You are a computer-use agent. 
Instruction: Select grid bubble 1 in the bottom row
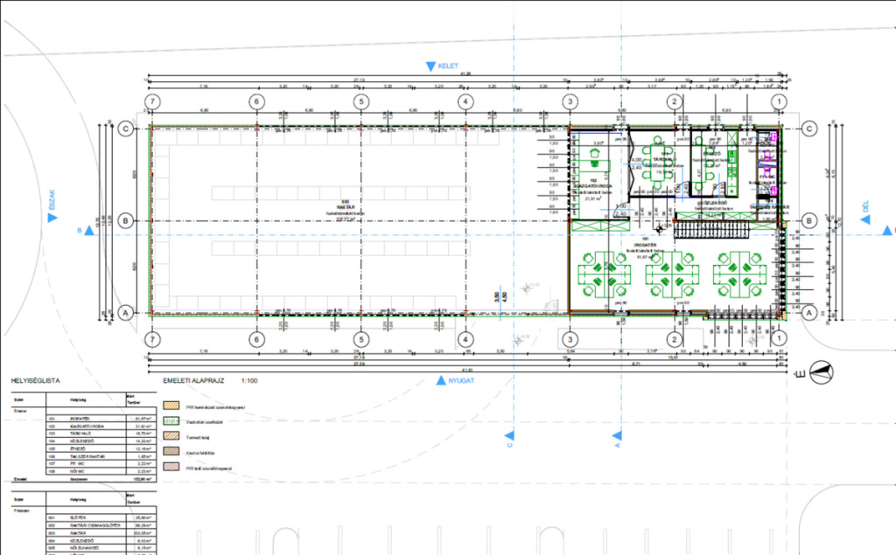[776, 339]
